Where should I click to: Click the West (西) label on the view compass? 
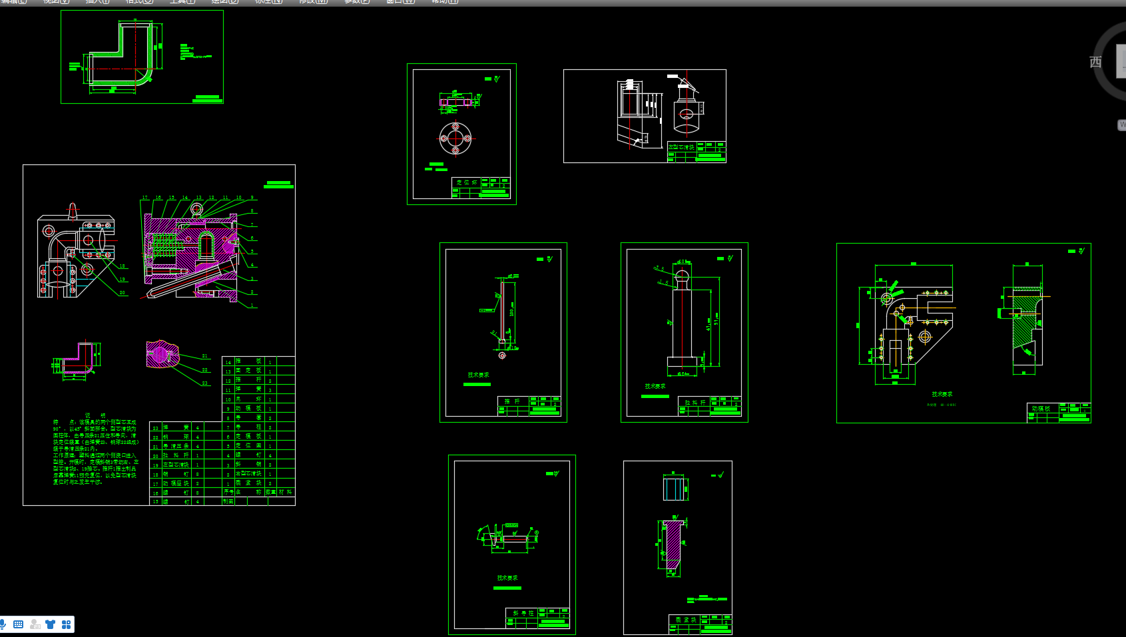(x=1095, y=62)
